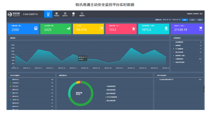Click the 2019-07-20 label on the chart axis
Image resolution: width=208 pixels, height=113 pixels.
click(108, 68)
